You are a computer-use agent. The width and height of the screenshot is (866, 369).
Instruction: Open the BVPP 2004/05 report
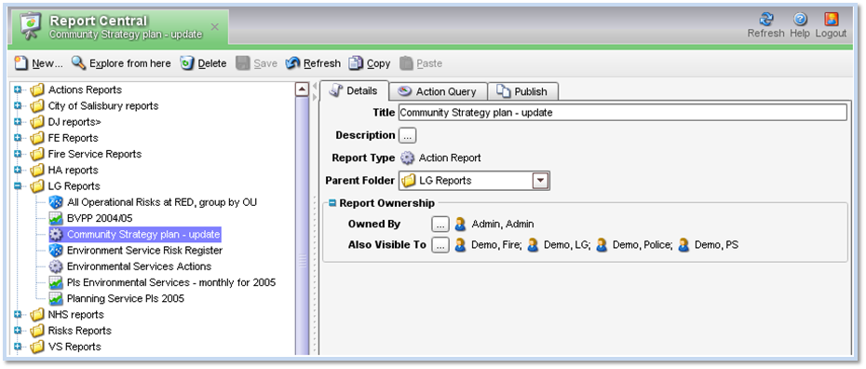tap(100, 218)
